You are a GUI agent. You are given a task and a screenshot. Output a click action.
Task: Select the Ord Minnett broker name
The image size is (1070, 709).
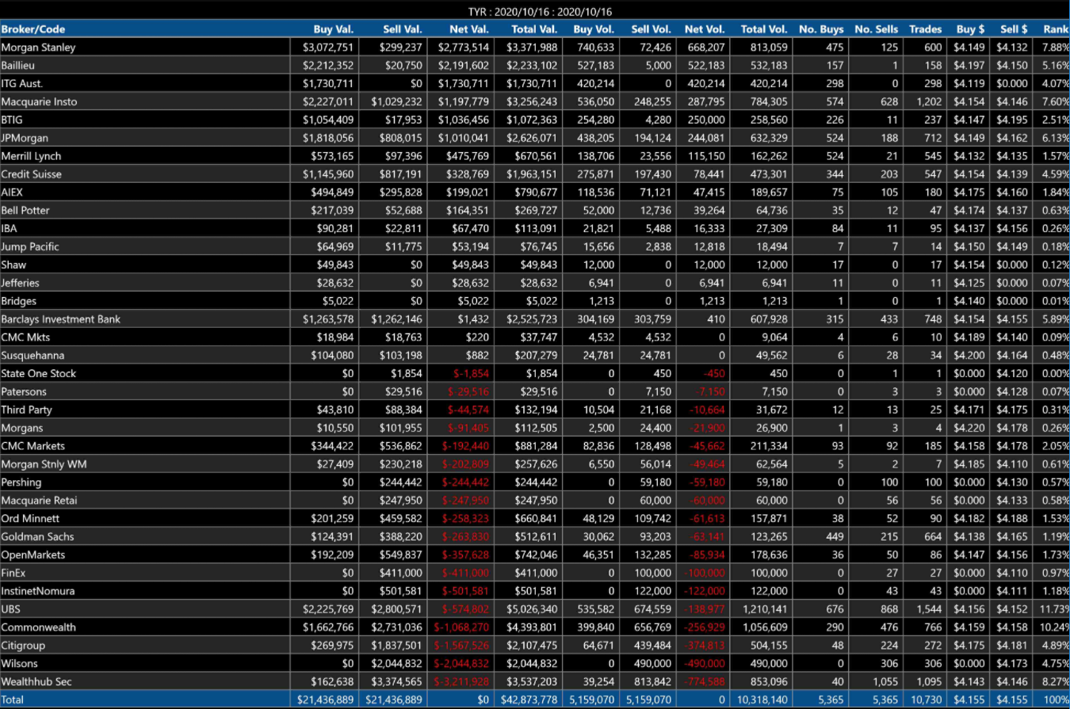30,519
